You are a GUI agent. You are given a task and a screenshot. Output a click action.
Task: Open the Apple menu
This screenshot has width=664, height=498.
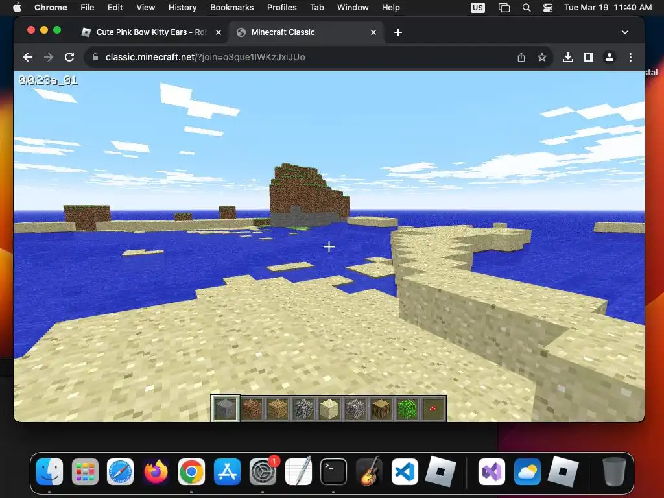17,8
